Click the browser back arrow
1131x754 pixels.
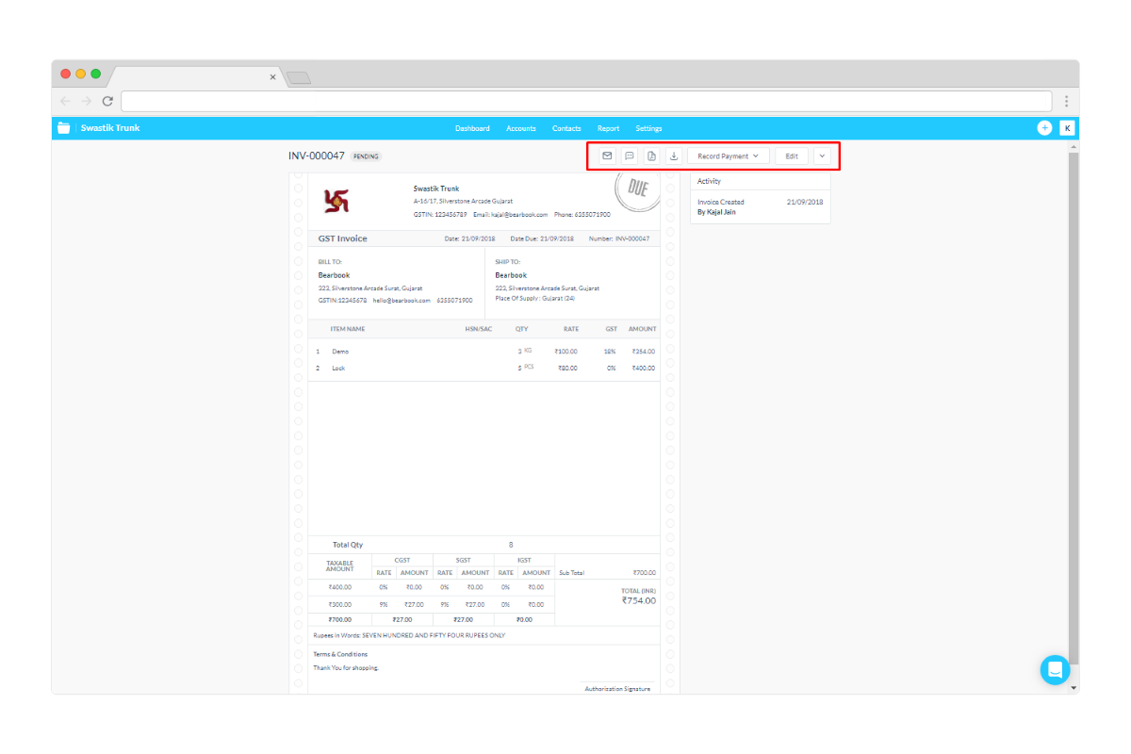[x=65, y=101]
